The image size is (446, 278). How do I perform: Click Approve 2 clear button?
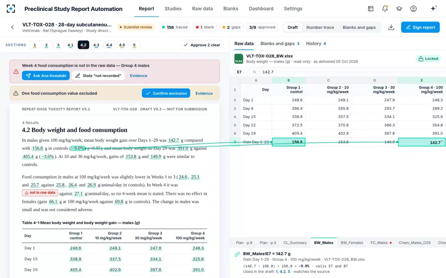coord(202,45)
